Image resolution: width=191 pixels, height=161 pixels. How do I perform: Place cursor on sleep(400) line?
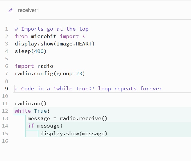click(x=31, y=51)
